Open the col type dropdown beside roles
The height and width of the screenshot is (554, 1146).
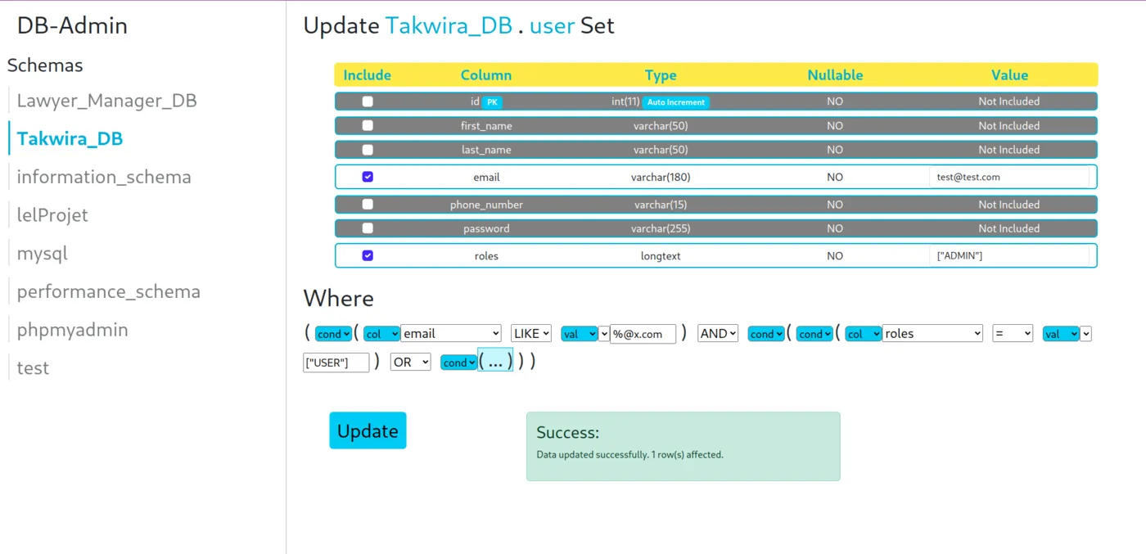864,334
